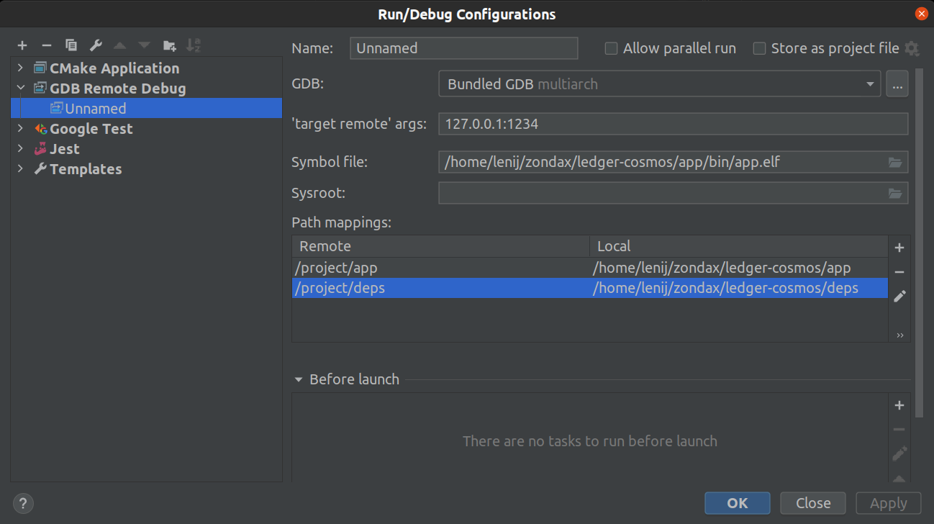
Task: Open help question mark button
Action: [x=22, y=503]
